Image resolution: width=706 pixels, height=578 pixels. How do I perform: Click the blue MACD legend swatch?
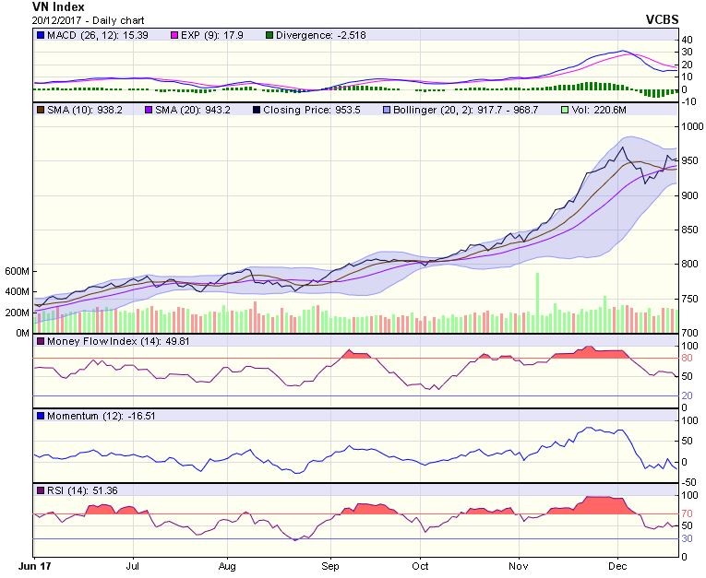[x=40, y=35]
